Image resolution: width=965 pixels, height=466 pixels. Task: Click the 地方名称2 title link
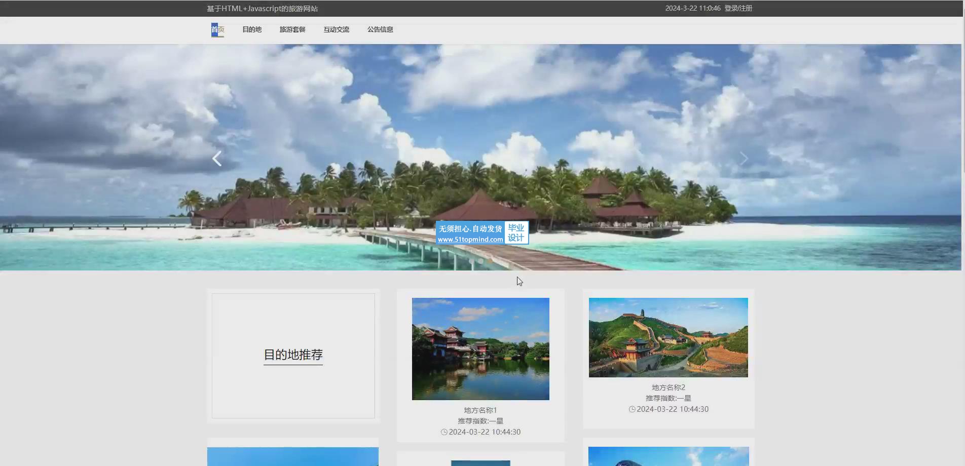tap(669, 387)
